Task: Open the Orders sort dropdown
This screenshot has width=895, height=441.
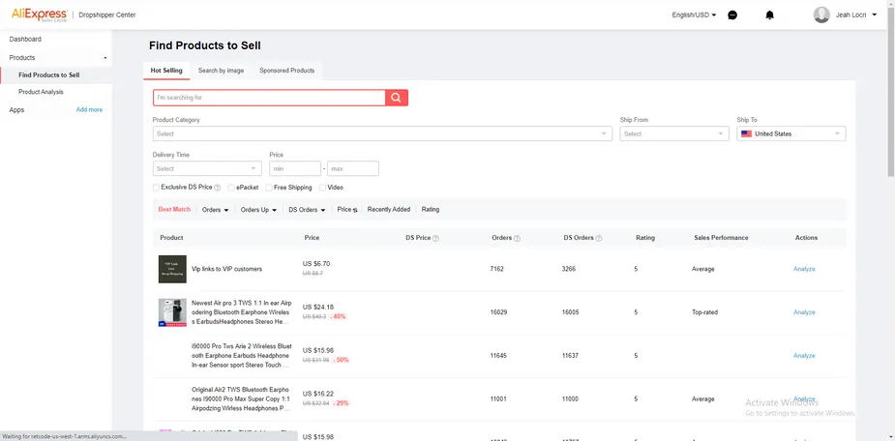Action: pos(215,209)
